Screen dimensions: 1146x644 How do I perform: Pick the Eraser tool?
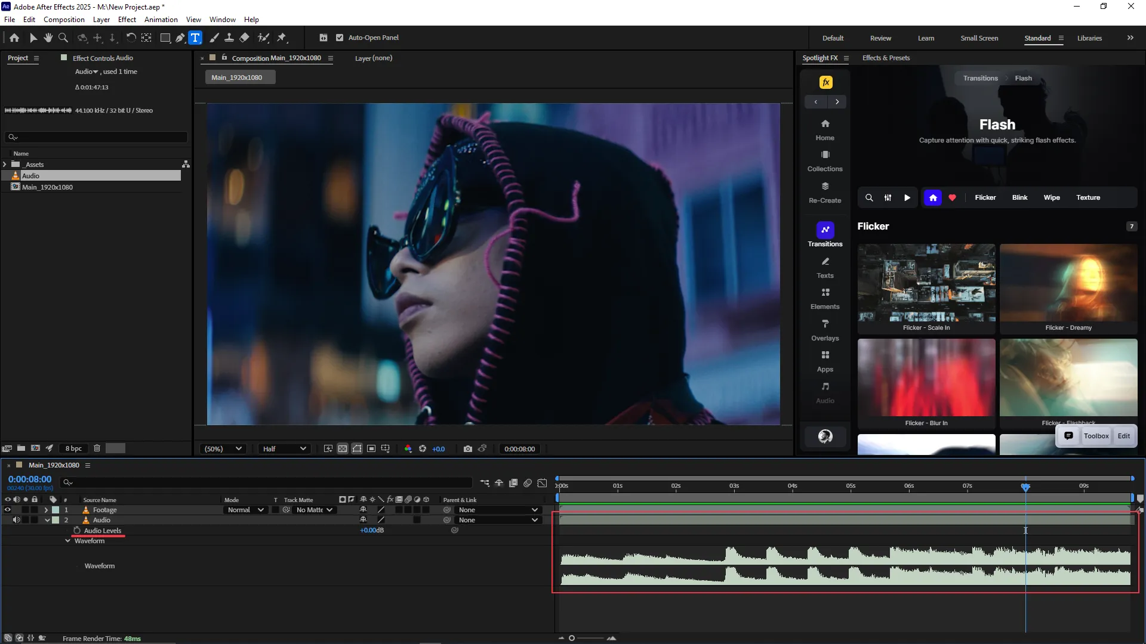pyautogui.click(x=244, y=38)
